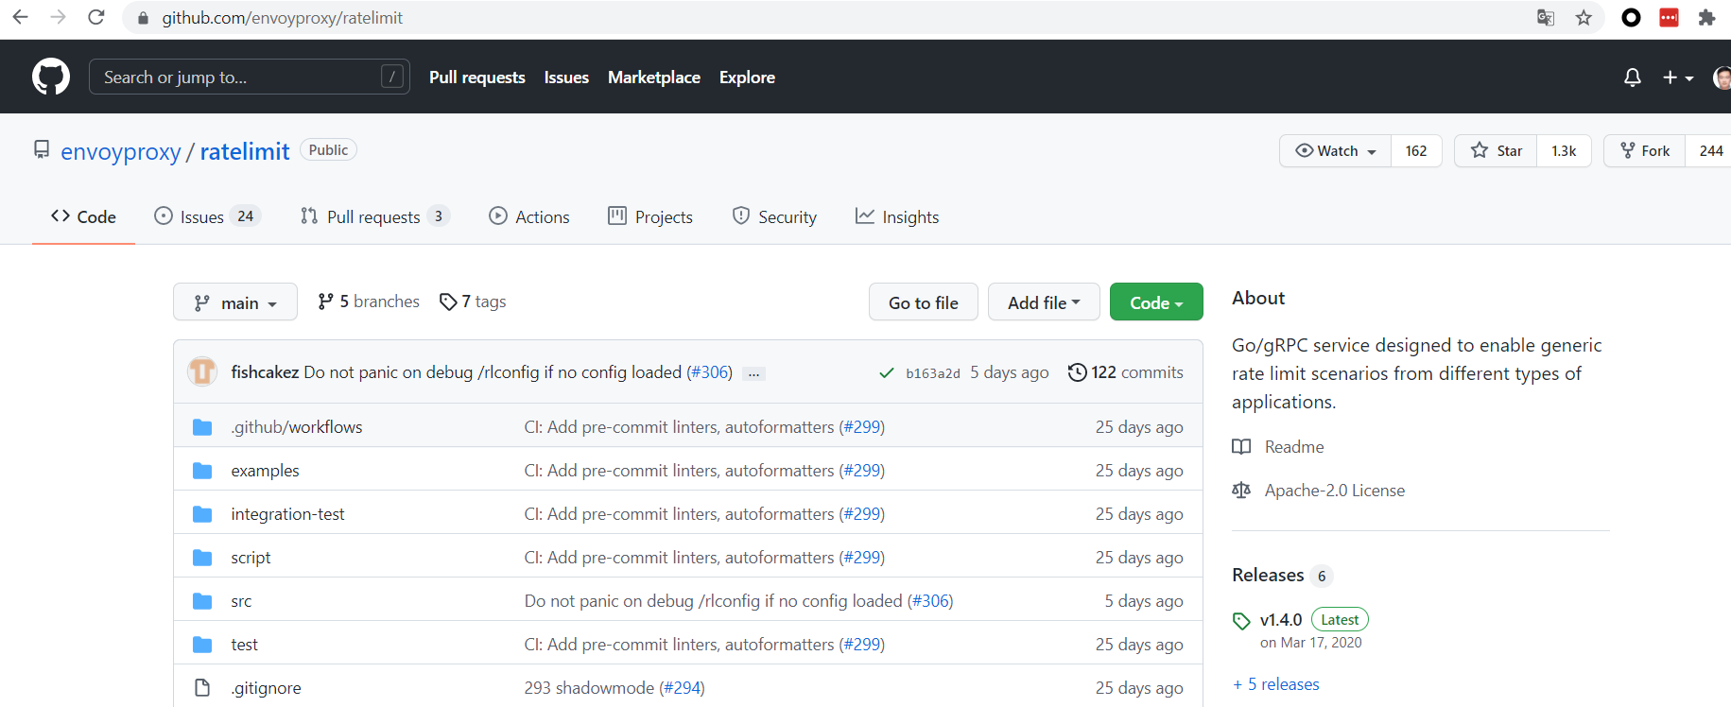Viewport: 1731px width, 707px height.
Task: Open Pull requests in top navigation
Action: (x=476, y=78)
